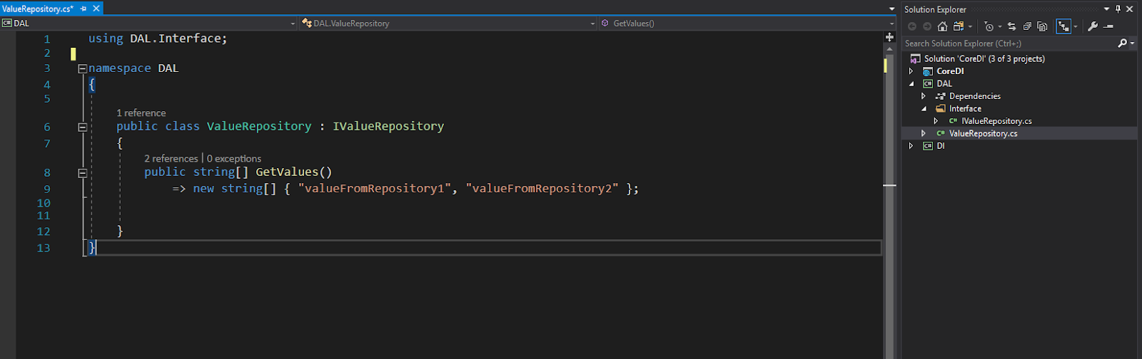The image size is (1142, 359).
Task: Select the ValueRepository.cs document tab
Action: (38, 9)
